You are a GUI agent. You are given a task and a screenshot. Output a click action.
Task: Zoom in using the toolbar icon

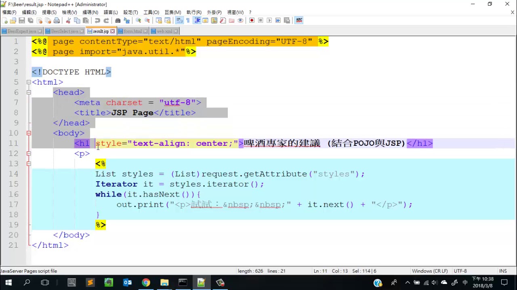139,20
